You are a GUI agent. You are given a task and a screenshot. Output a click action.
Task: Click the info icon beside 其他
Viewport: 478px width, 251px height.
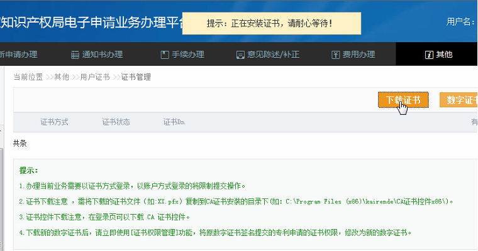[430, 55]
